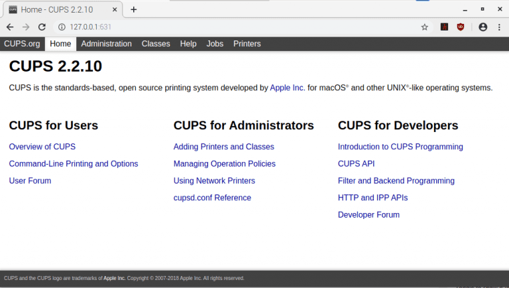Go to the Jobs tab
The height and width of the screenshot is (288, 509).
point(215,44)
